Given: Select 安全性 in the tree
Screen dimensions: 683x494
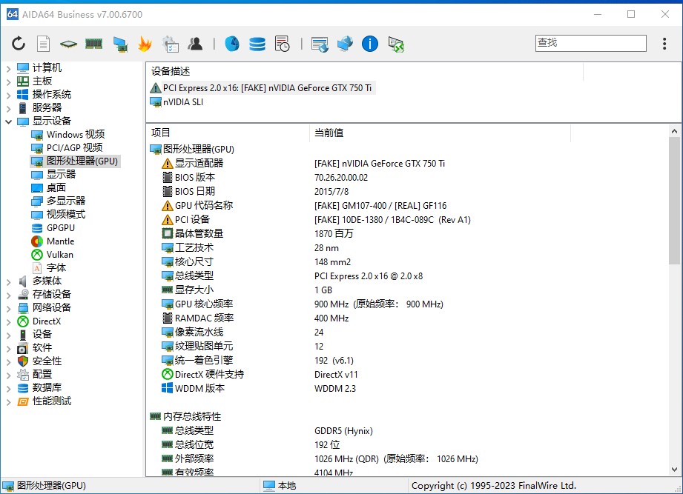Looking at the screenshot, I should [x=39, y=361].
